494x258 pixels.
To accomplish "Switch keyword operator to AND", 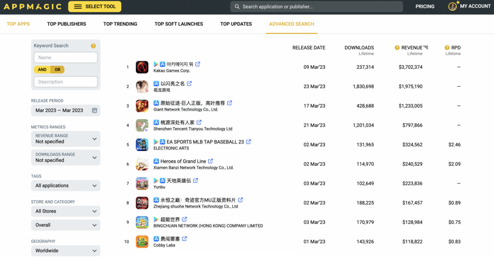I will [x=42, y=70].
